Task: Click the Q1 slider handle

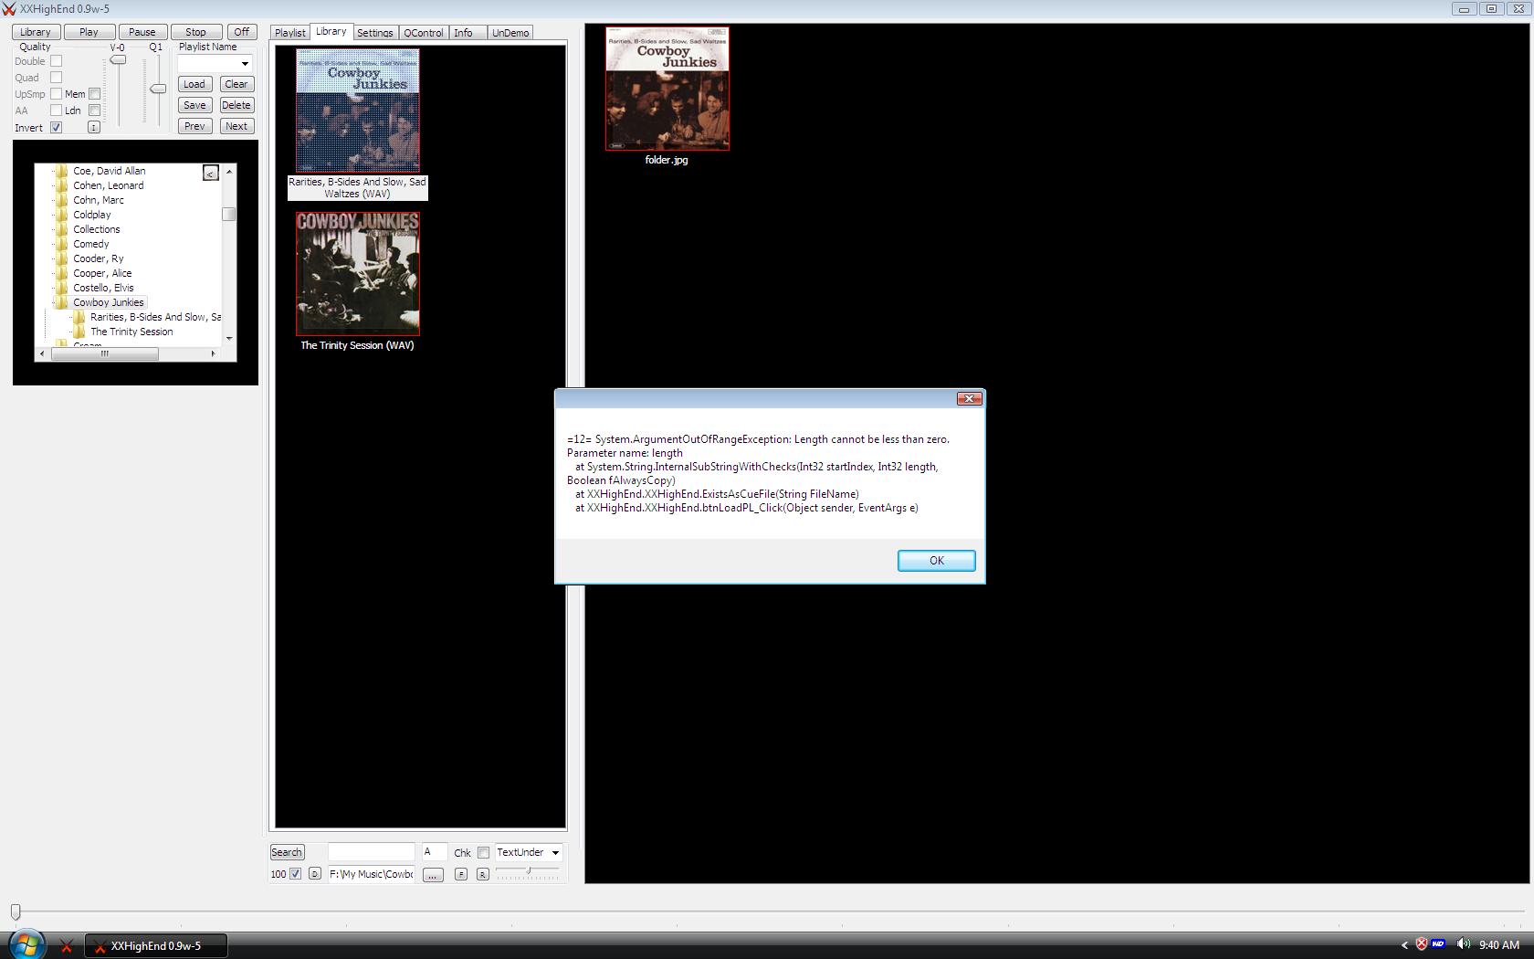Action: 158,89
